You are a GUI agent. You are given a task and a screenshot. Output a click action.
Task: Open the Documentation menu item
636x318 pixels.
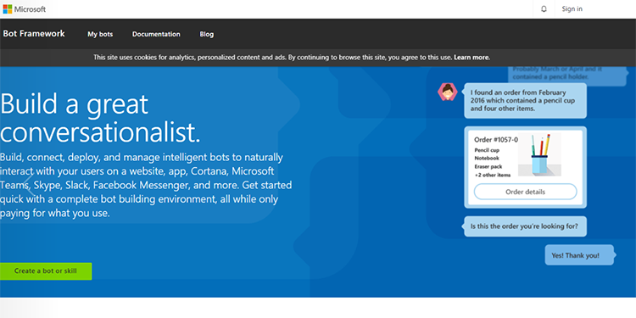point(156,34)
